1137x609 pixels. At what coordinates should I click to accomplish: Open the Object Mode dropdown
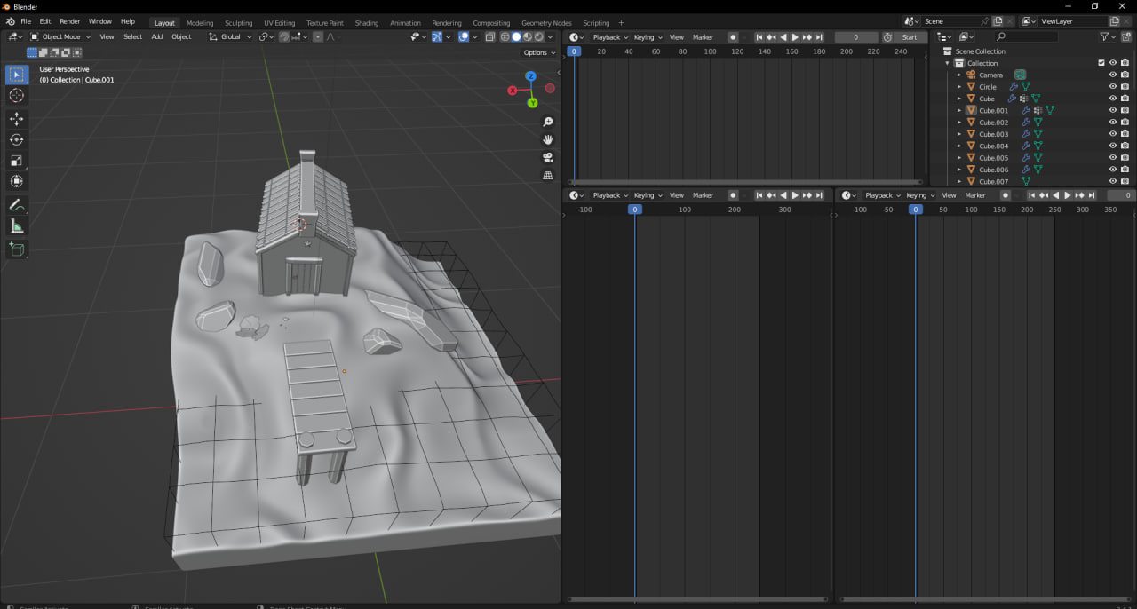click(60, 36)
